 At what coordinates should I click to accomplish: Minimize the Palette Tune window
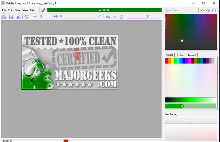(194, 3)
